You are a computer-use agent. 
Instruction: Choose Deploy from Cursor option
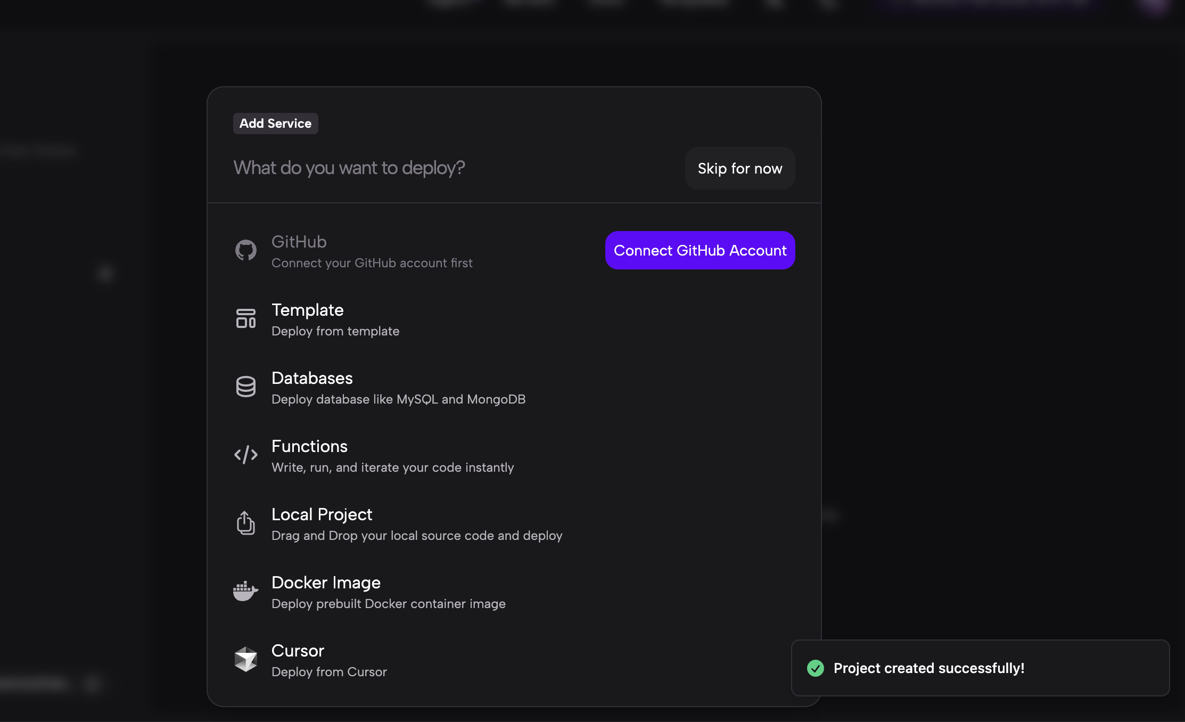click(329, 672)
